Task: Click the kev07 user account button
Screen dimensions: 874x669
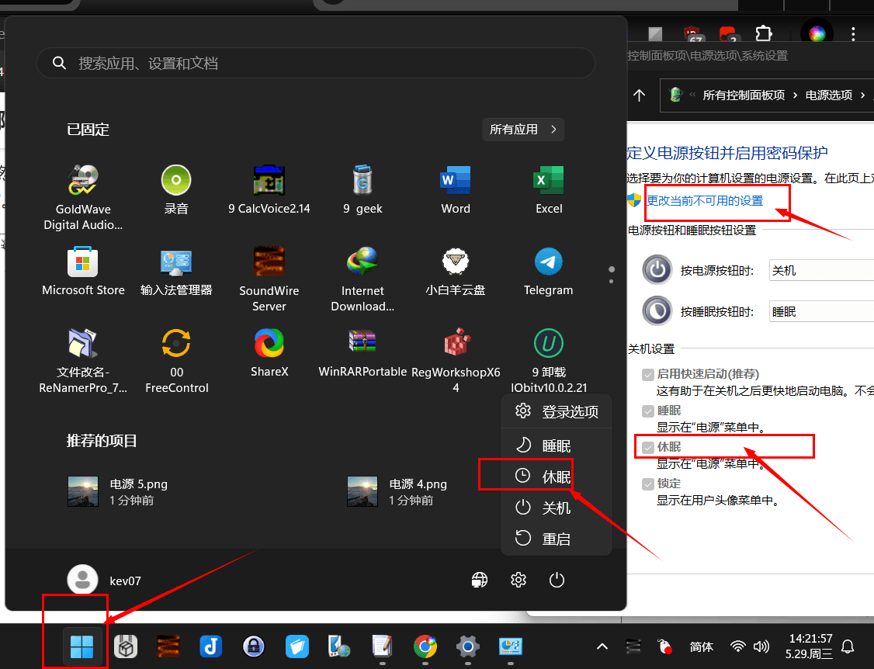Action: (x=105, y=580)
